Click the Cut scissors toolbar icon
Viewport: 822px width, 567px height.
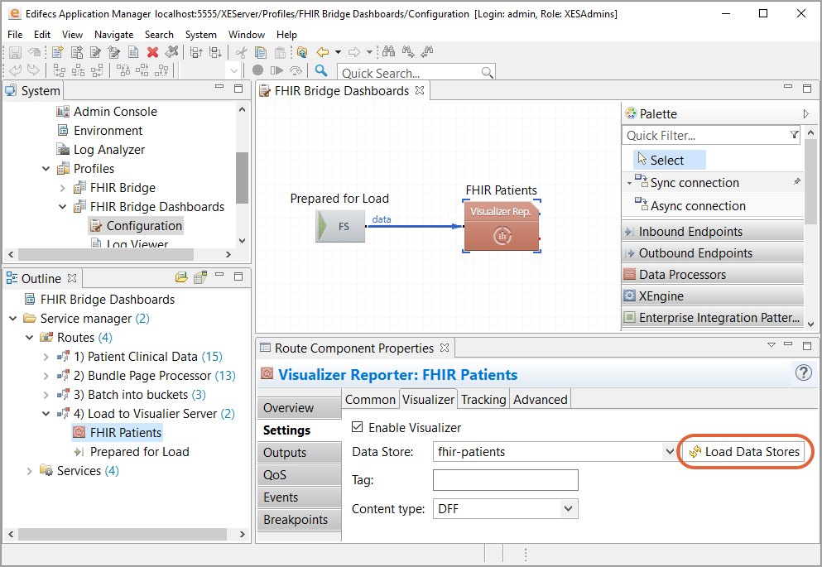tap(241, 52)
